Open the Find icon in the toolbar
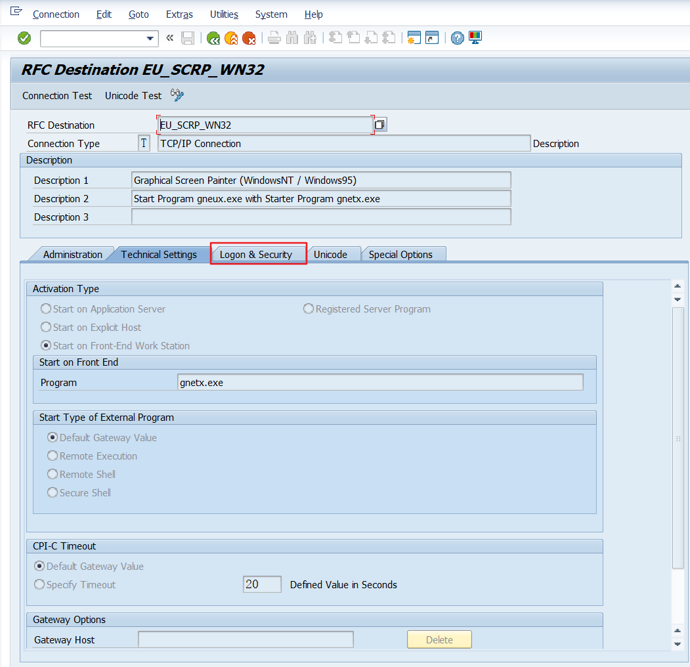Viewport: 690px width, 667px height. tap(291, 37)
